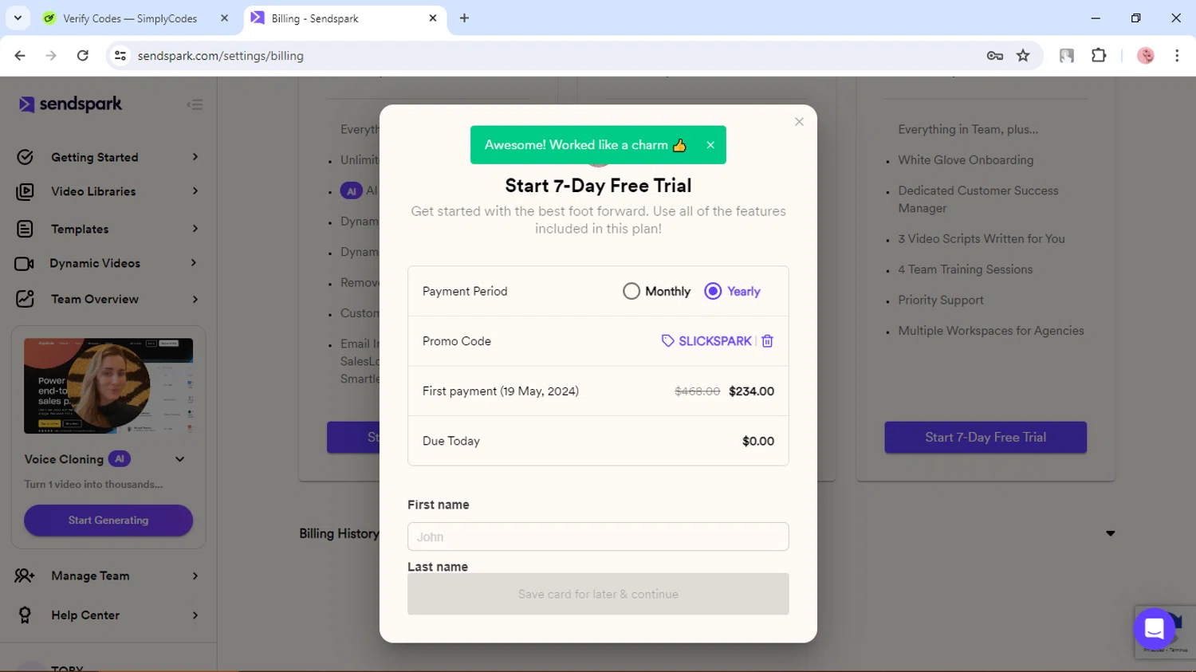Select the Monthly payment period
The image size is (1196, 672).
(x=631, y=292)
